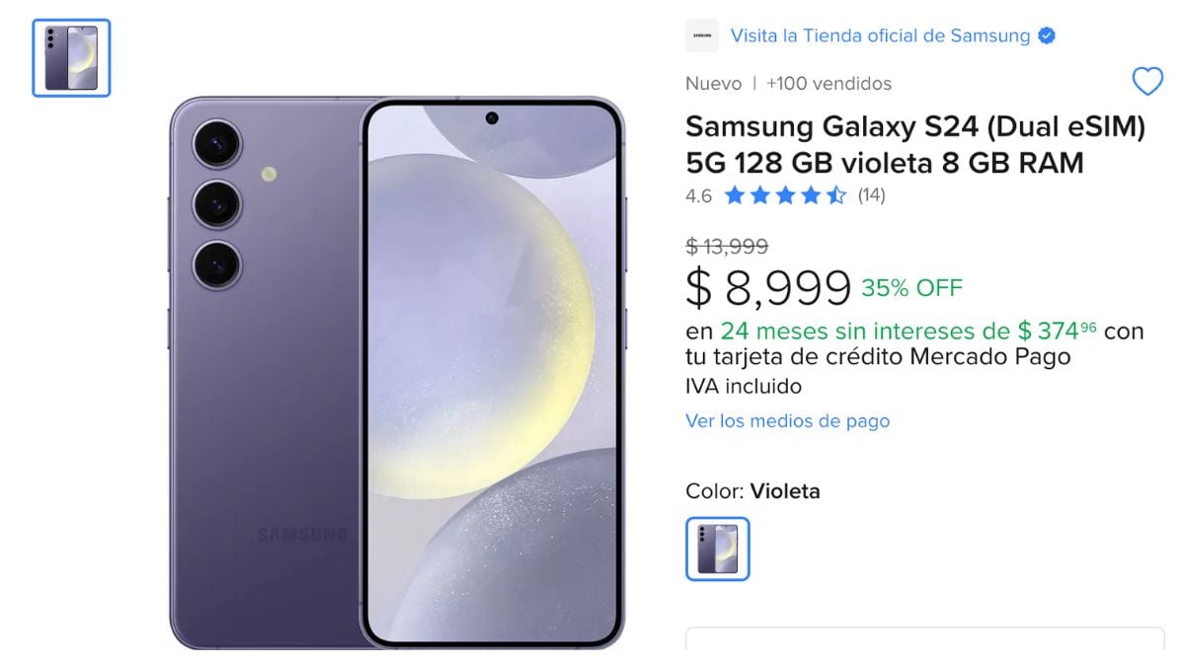Click the 4.6 rating number

[x=698, y=195]
